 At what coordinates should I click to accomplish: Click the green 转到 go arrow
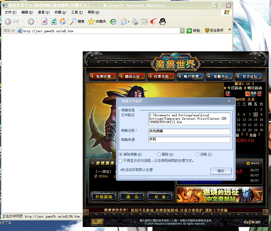point(189,31)
